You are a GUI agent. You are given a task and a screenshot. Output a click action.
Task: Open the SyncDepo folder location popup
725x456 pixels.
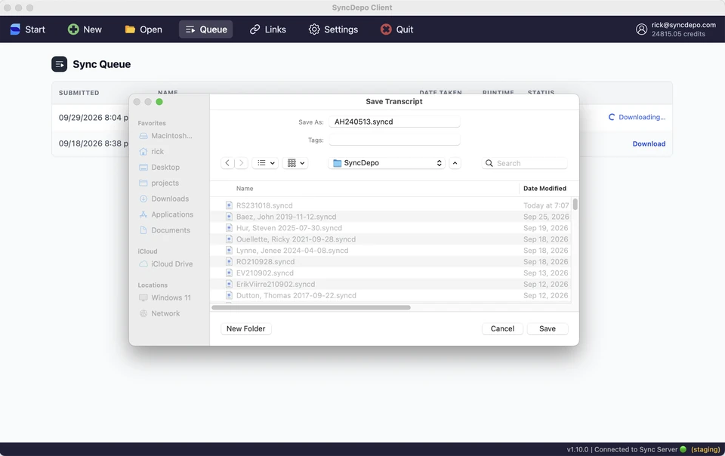(x=387, y=163)
